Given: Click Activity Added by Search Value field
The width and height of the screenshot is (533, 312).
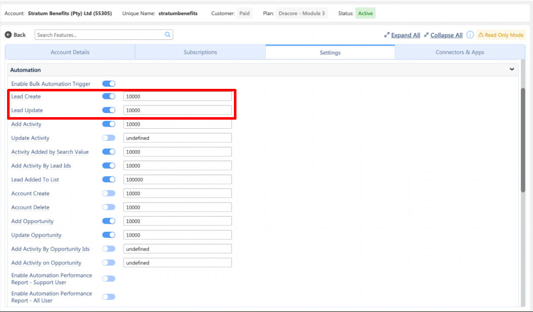Looking at the screenshot, I should click(177, 152).
